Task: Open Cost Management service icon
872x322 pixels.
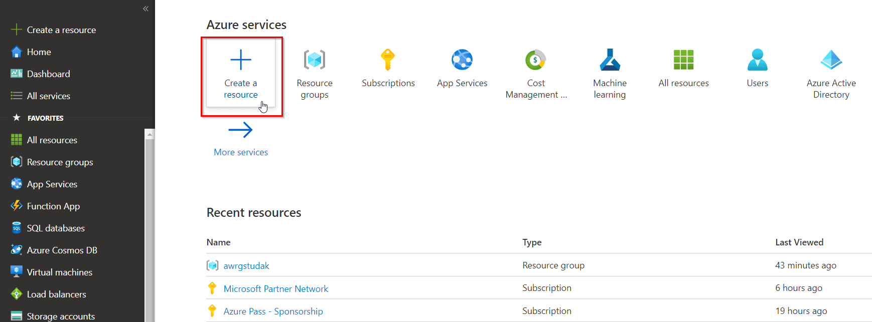Action: pyautogui.click(x=535, y=61)
